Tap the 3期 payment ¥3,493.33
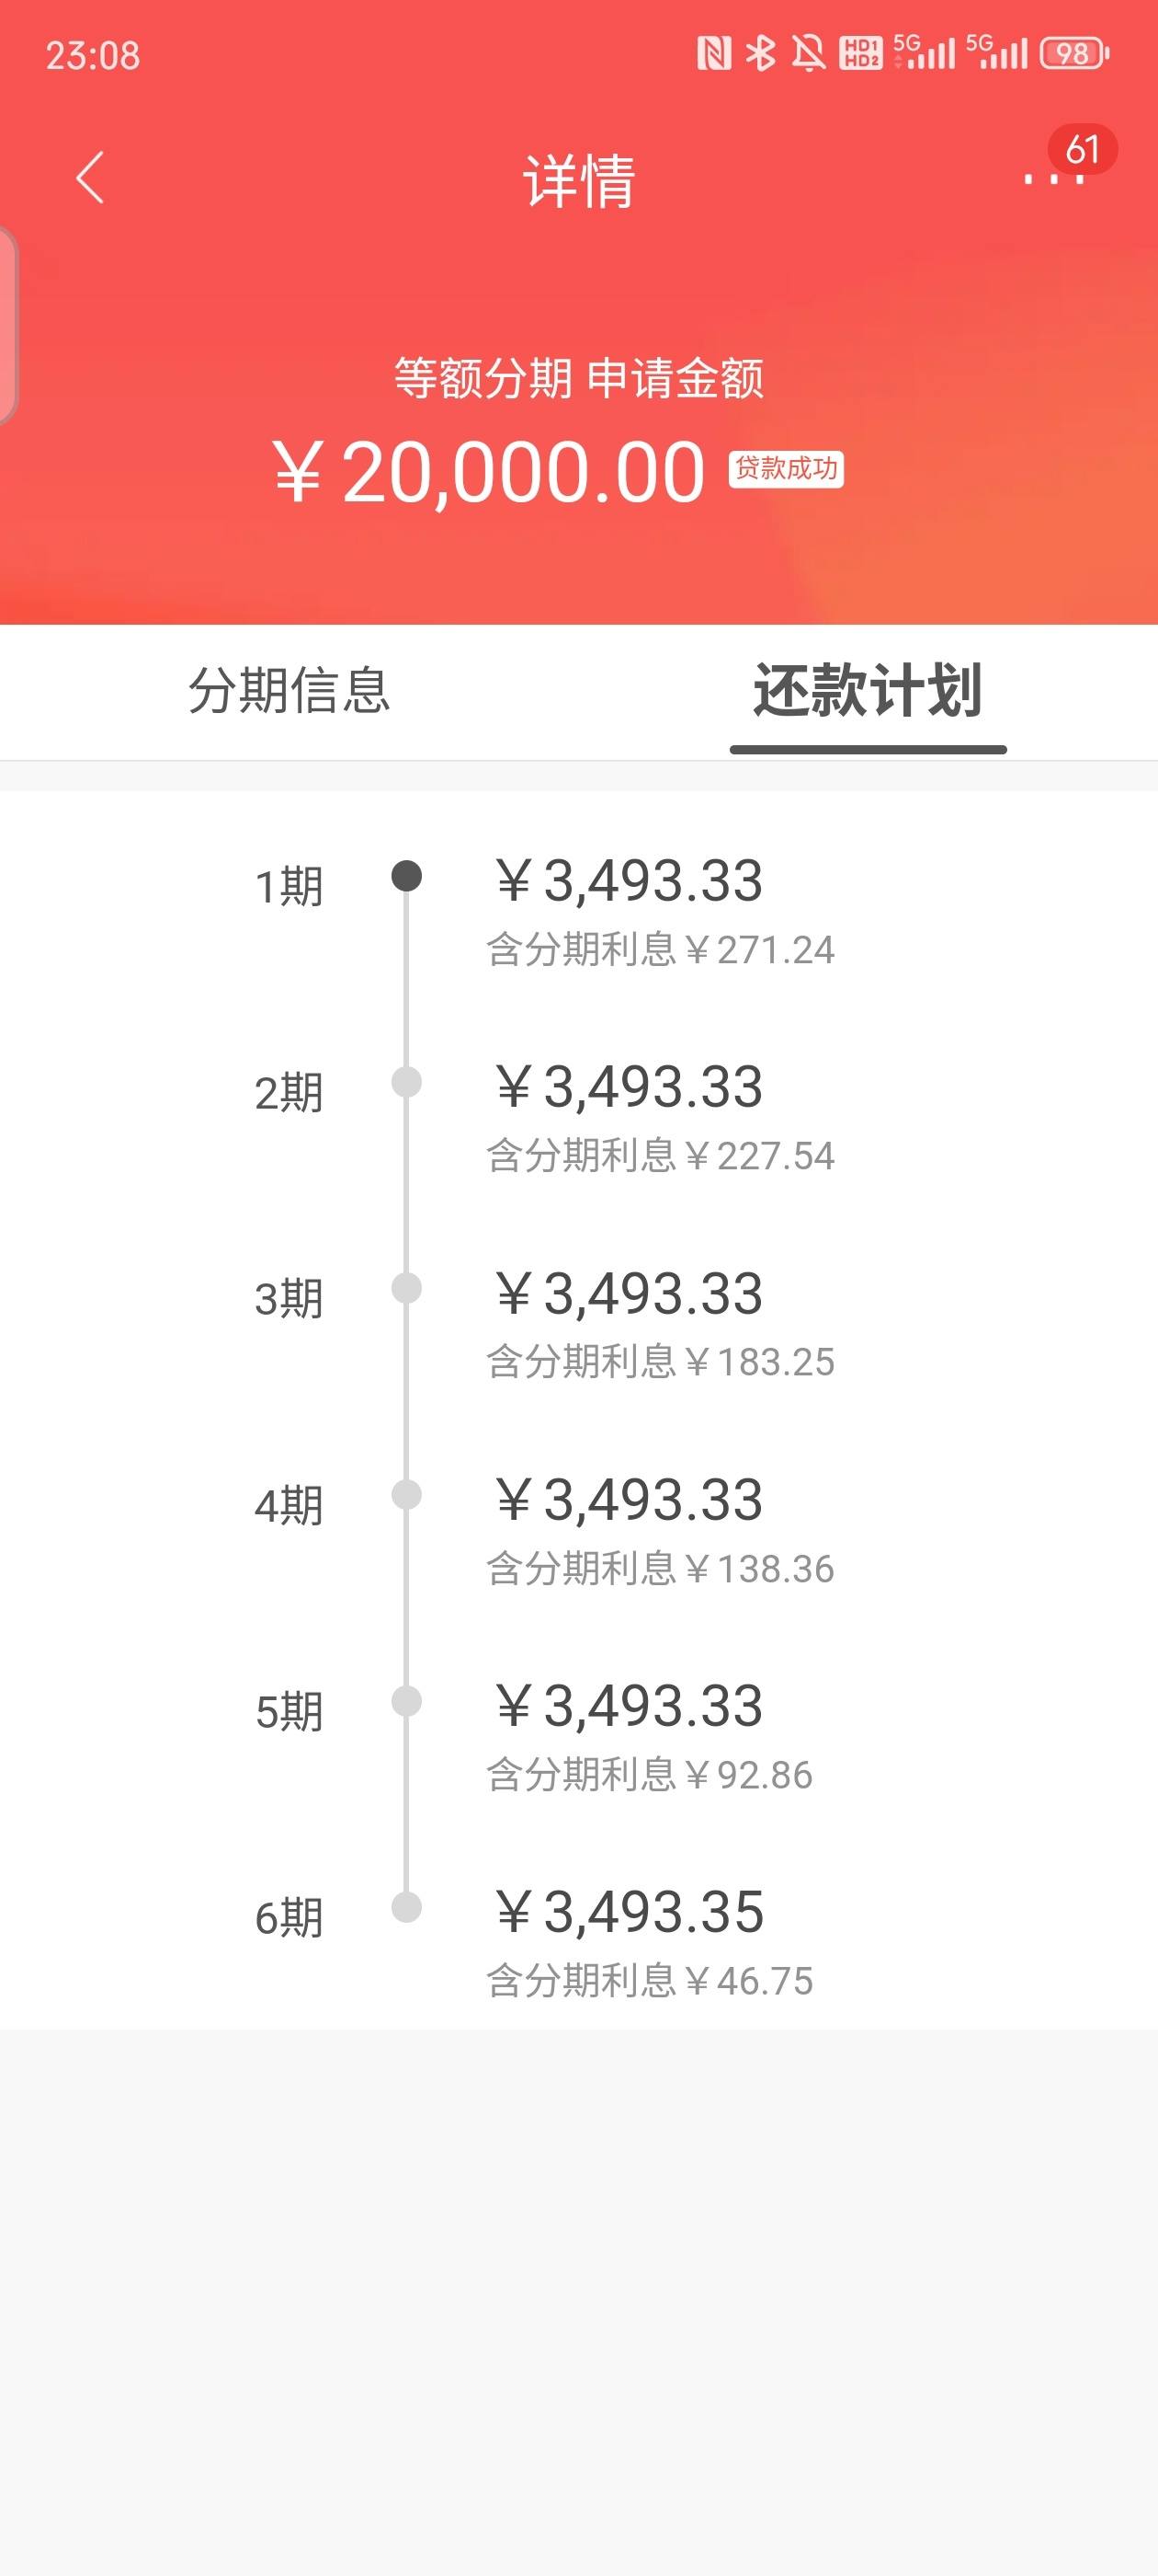 click(x=630, y=1294)
